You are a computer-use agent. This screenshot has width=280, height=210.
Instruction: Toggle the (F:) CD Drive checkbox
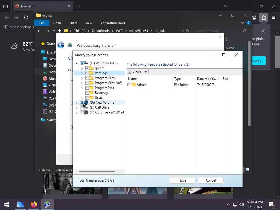click(x=82, y=112)
